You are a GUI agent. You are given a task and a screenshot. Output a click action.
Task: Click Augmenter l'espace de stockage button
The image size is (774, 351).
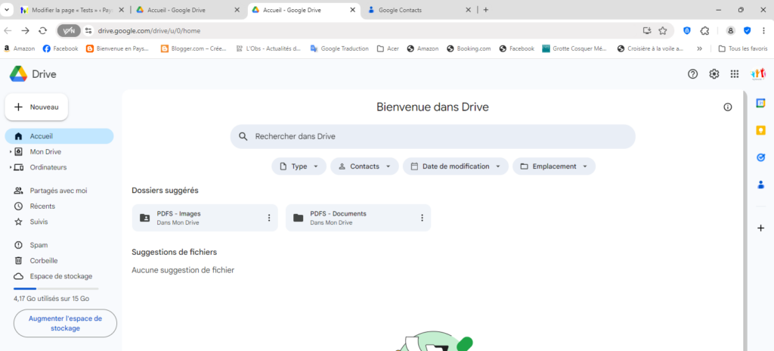point(65,324)
